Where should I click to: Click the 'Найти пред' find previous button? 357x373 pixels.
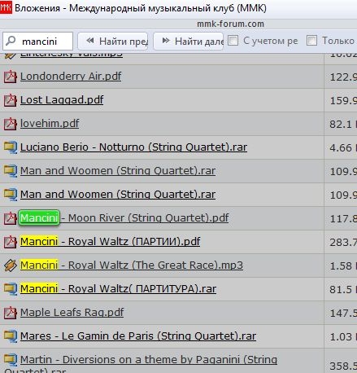click(113, 42)
